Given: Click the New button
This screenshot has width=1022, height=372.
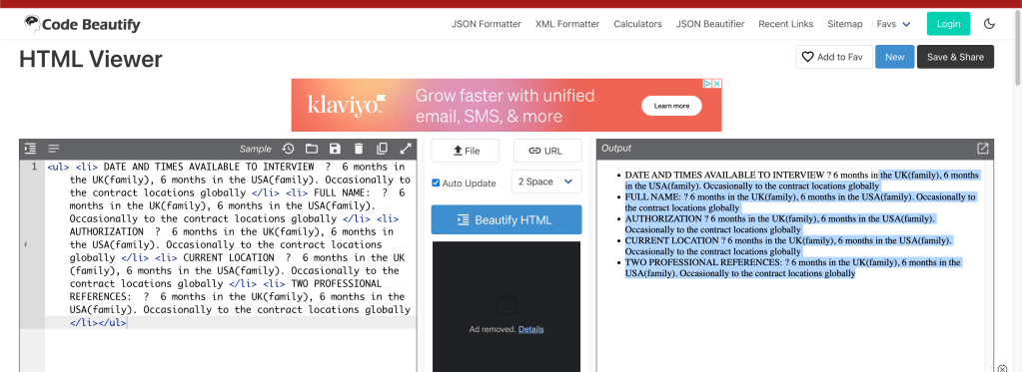Looking at the screenshot, I should click(x=895, y=57).
